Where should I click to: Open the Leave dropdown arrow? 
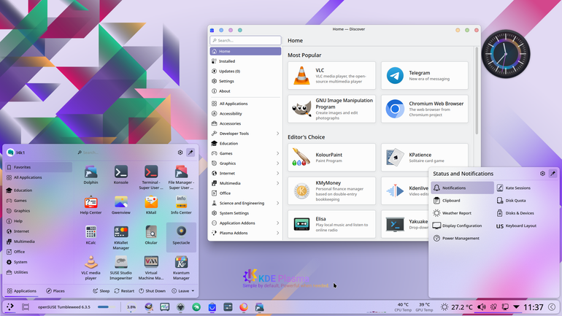tap(193, 291)
